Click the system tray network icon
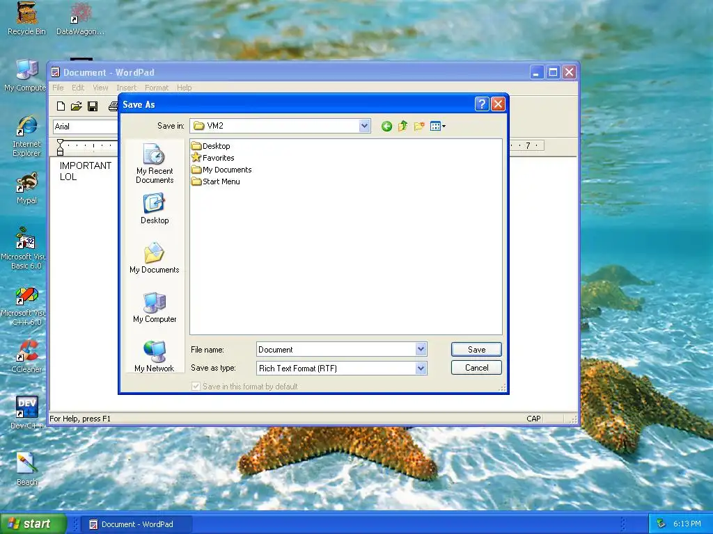 point(661,524)
